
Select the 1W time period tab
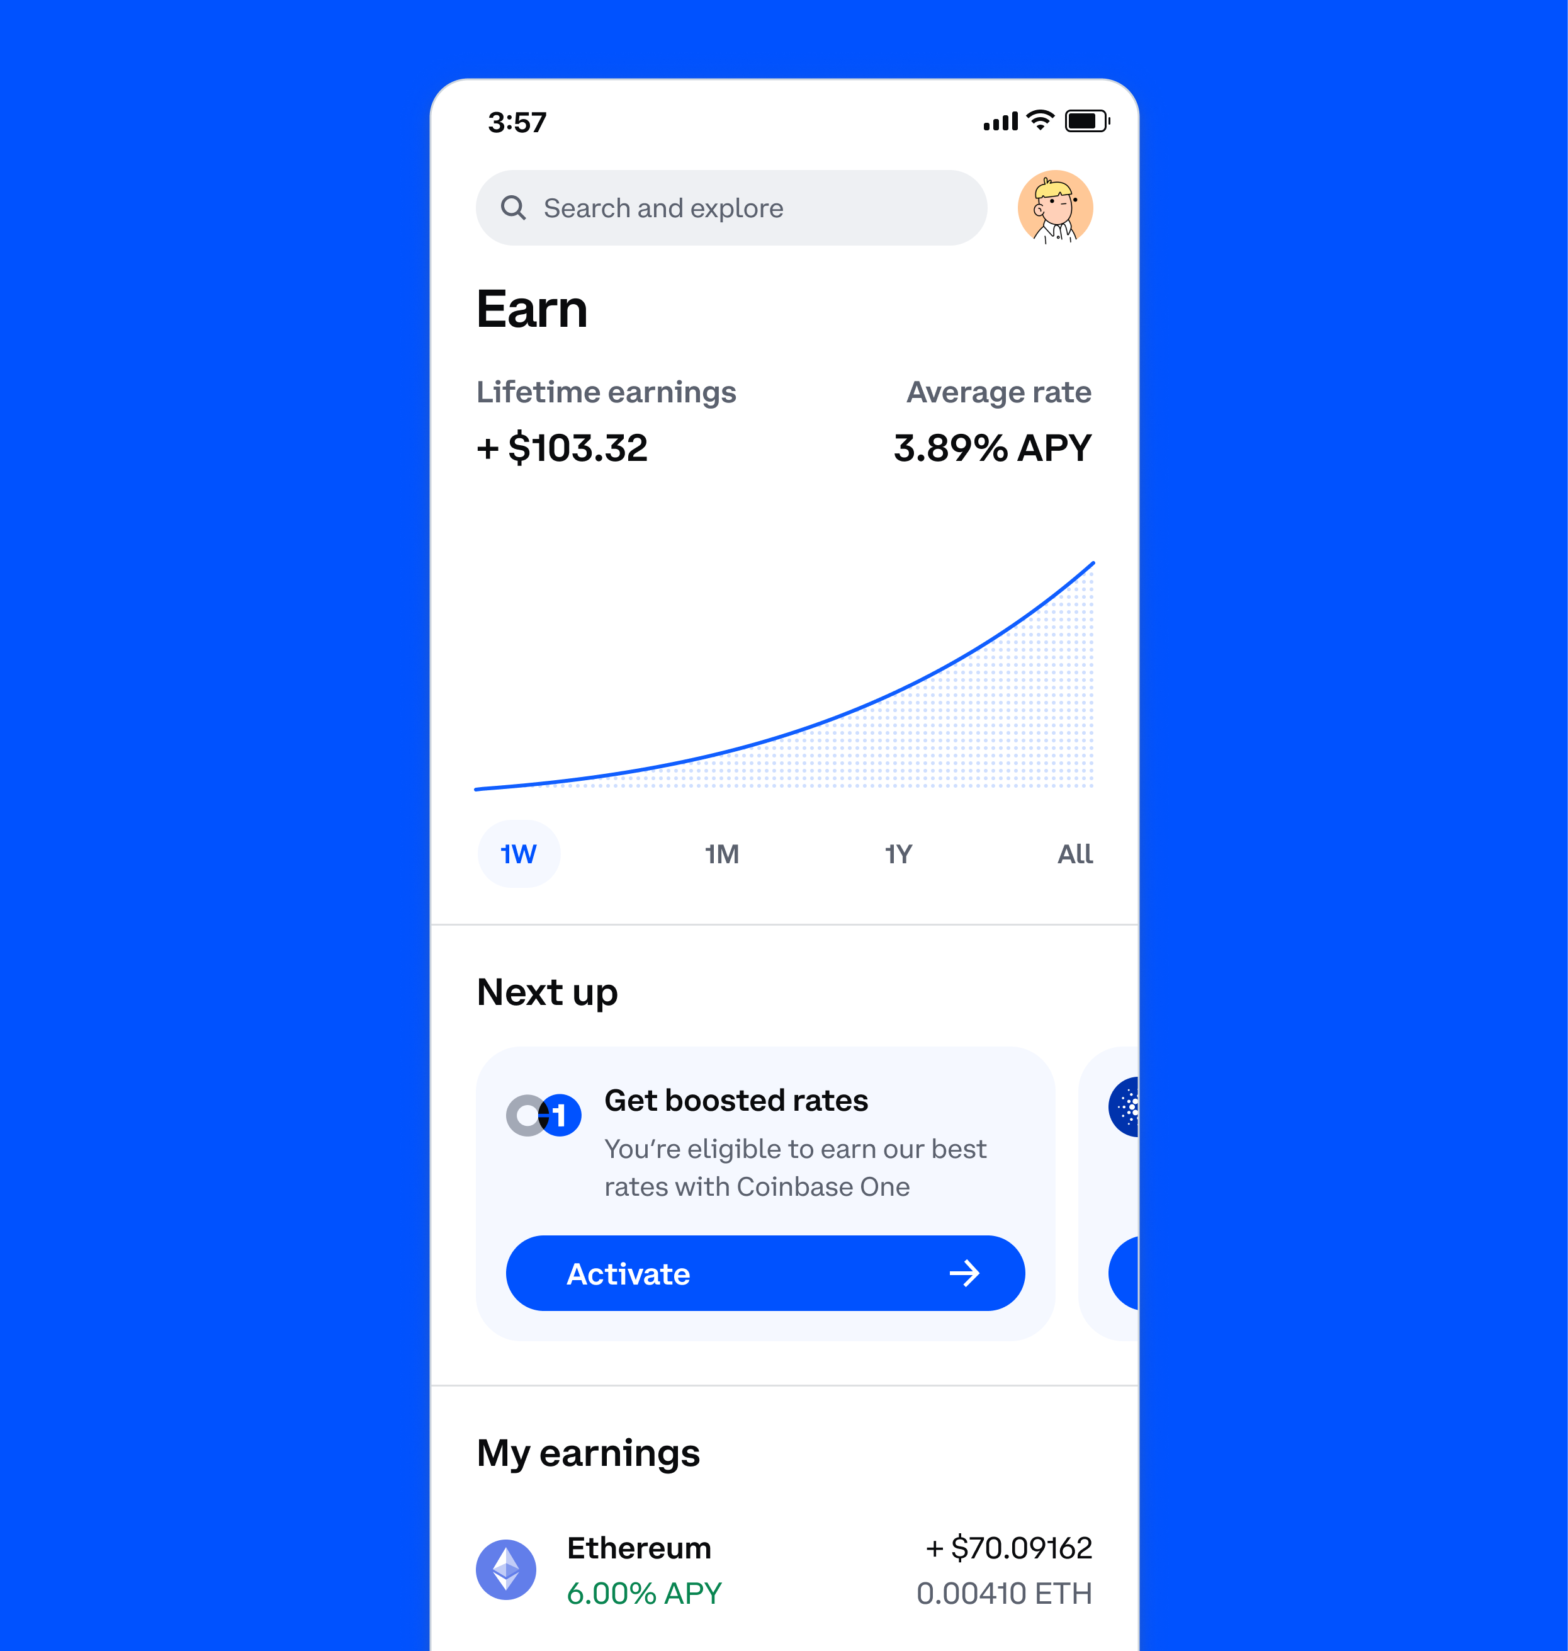(x=517, y=853)
